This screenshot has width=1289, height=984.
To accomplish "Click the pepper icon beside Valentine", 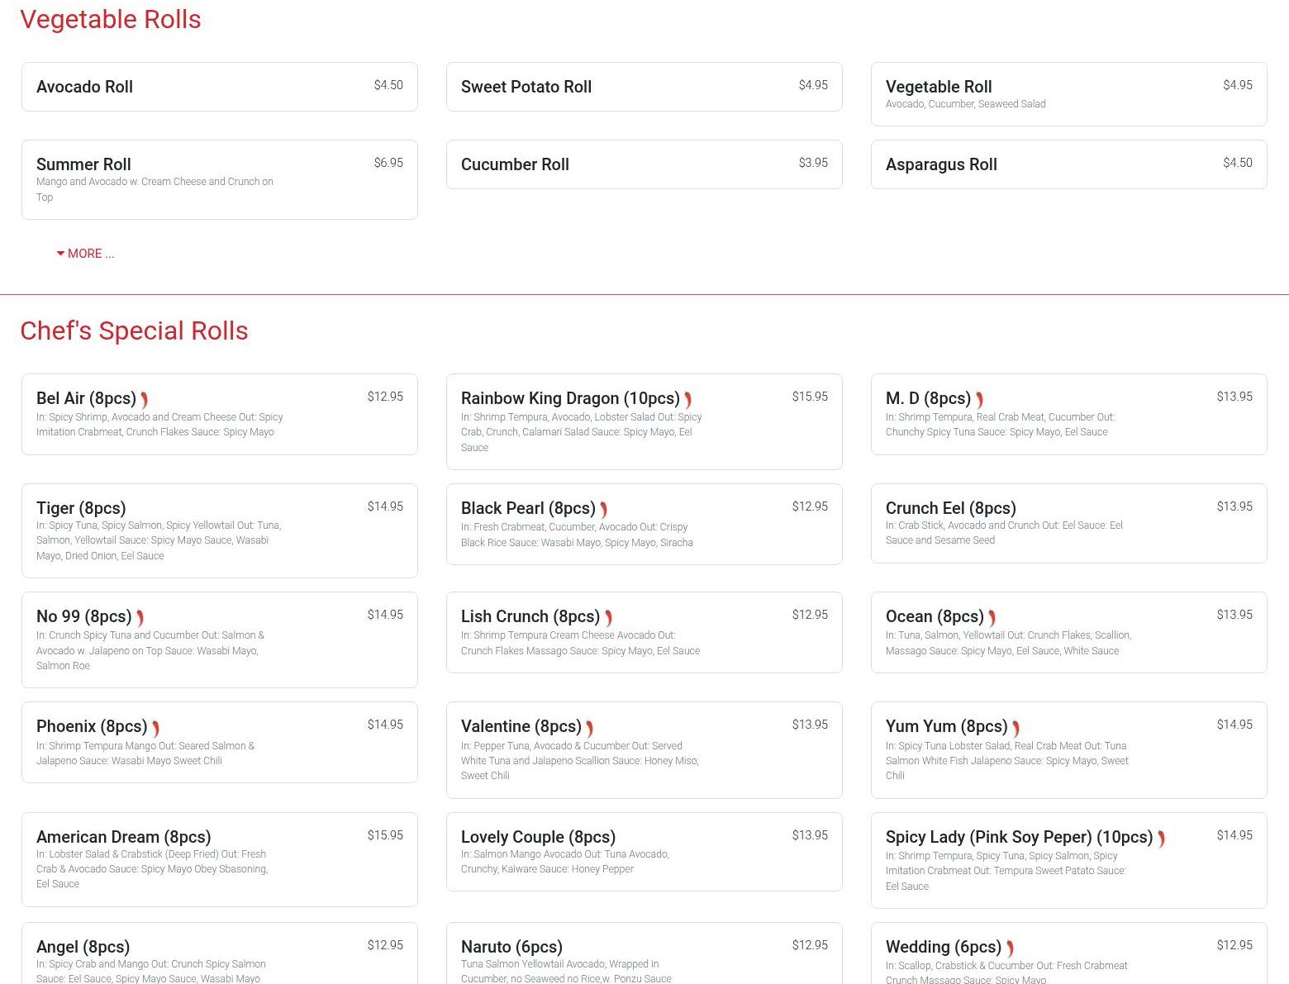I will 589,729.
